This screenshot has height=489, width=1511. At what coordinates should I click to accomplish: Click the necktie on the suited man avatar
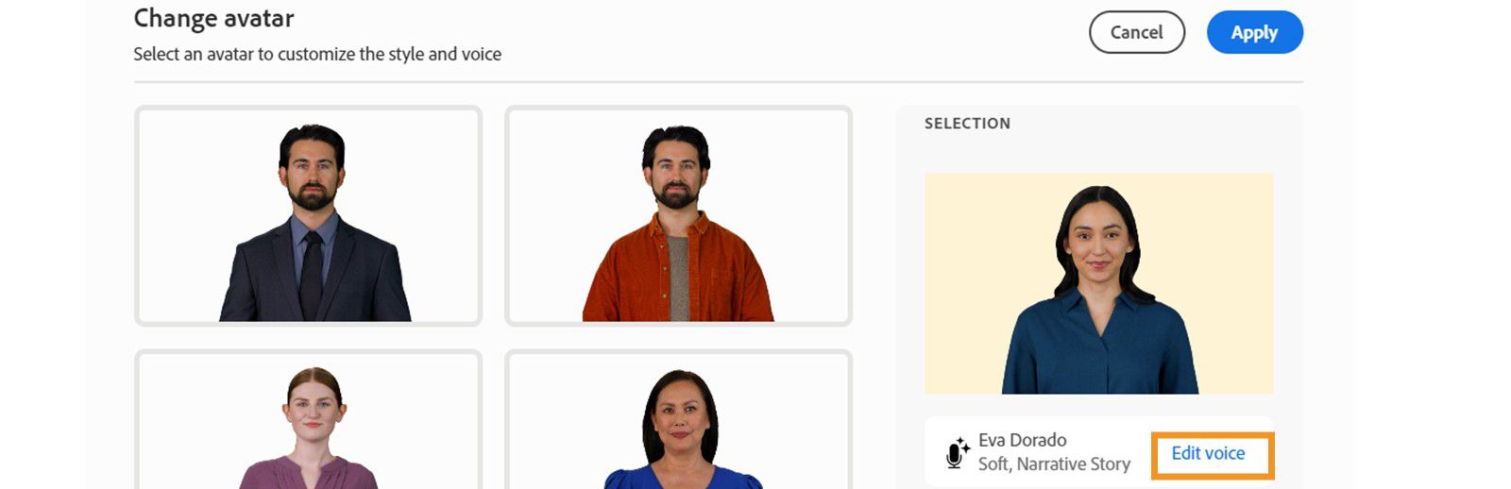click(311, 274)
